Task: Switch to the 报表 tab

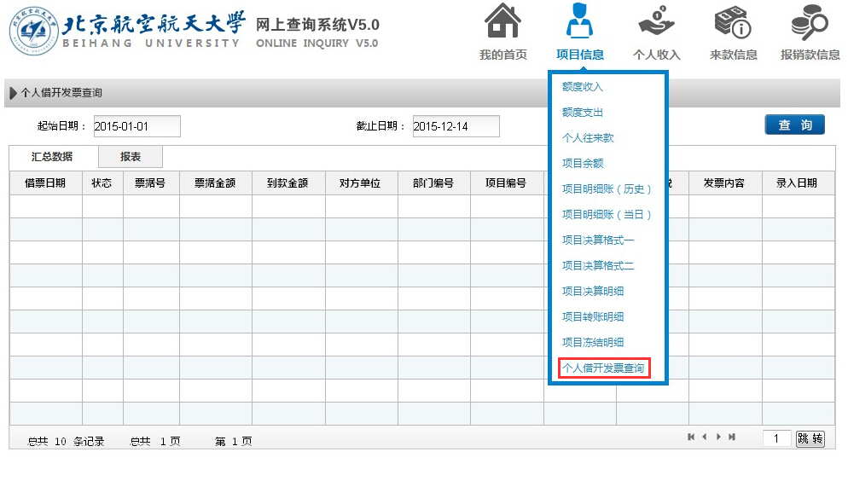Action: coord(131,157)
